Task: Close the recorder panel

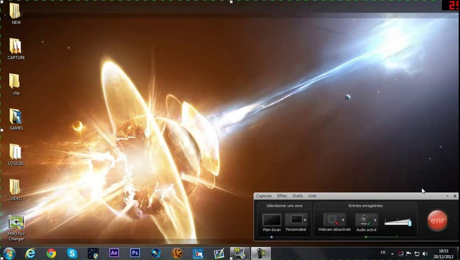Action: (x=455, y=196)
